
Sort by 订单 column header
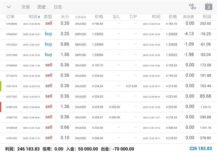point(10,17)
